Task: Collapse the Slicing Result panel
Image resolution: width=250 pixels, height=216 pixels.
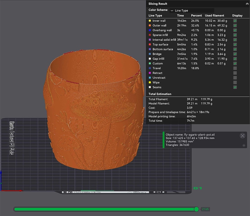Action: click(x=247, y=4)
